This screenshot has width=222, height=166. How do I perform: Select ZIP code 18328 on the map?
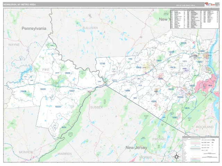click(58, 107)
